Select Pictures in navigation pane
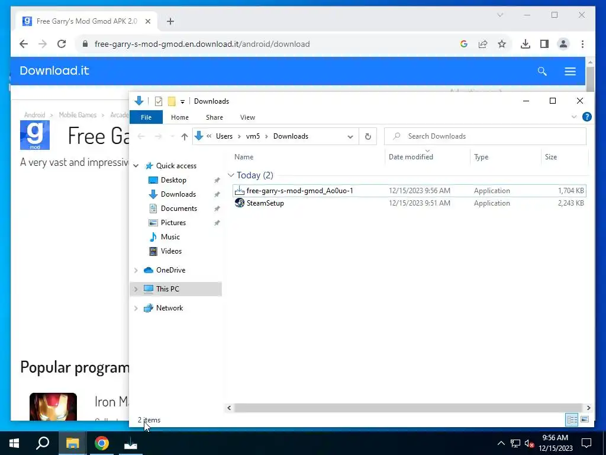This screenshot has height=455, width=606. 173,223
